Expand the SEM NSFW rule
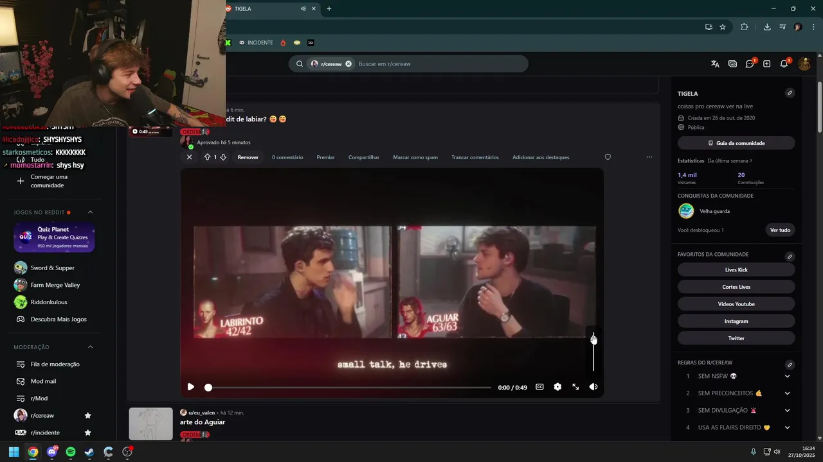The height and width of the screenshot is (462, 823). tap(787, 376)
